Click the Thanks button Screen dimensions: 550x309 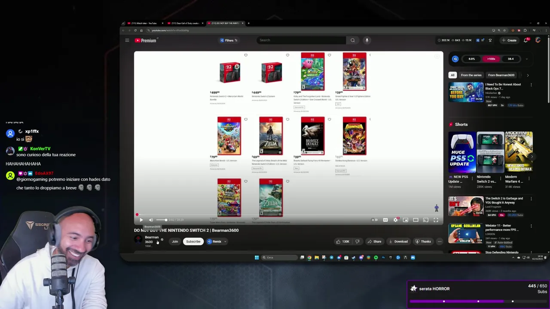[x=423, y=242]
